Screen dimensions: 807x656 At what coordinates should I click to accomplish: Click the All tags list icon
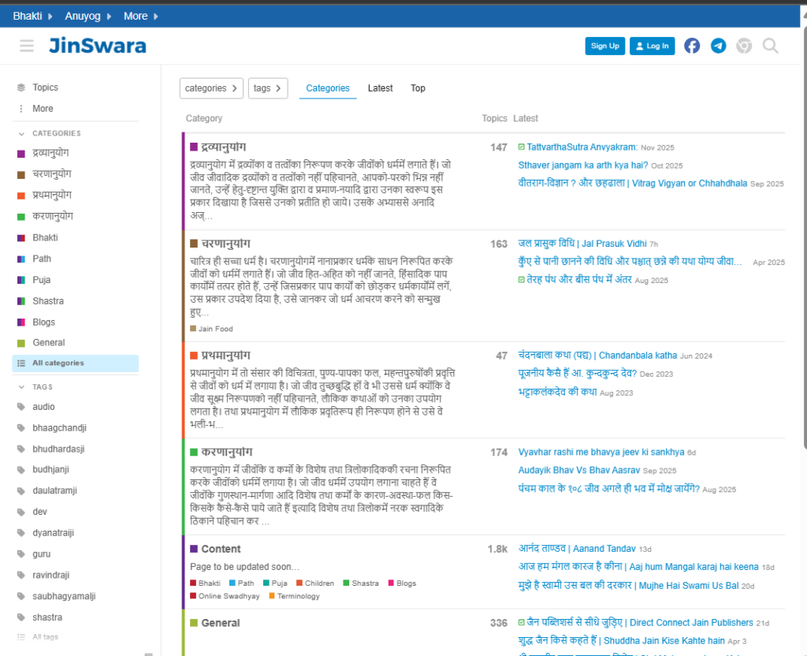pyautogui.click(x=21, y=637)
